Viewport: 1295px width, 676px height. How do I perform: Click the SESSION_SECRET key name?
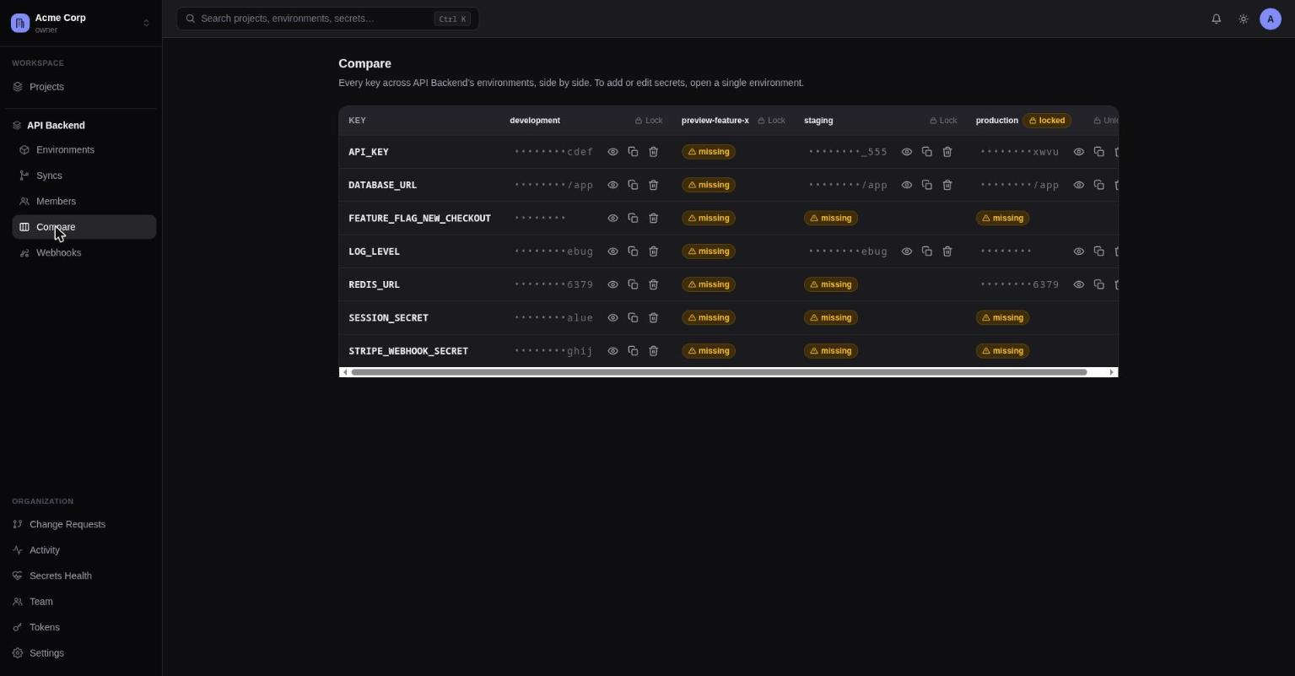[x=388, y=318]
